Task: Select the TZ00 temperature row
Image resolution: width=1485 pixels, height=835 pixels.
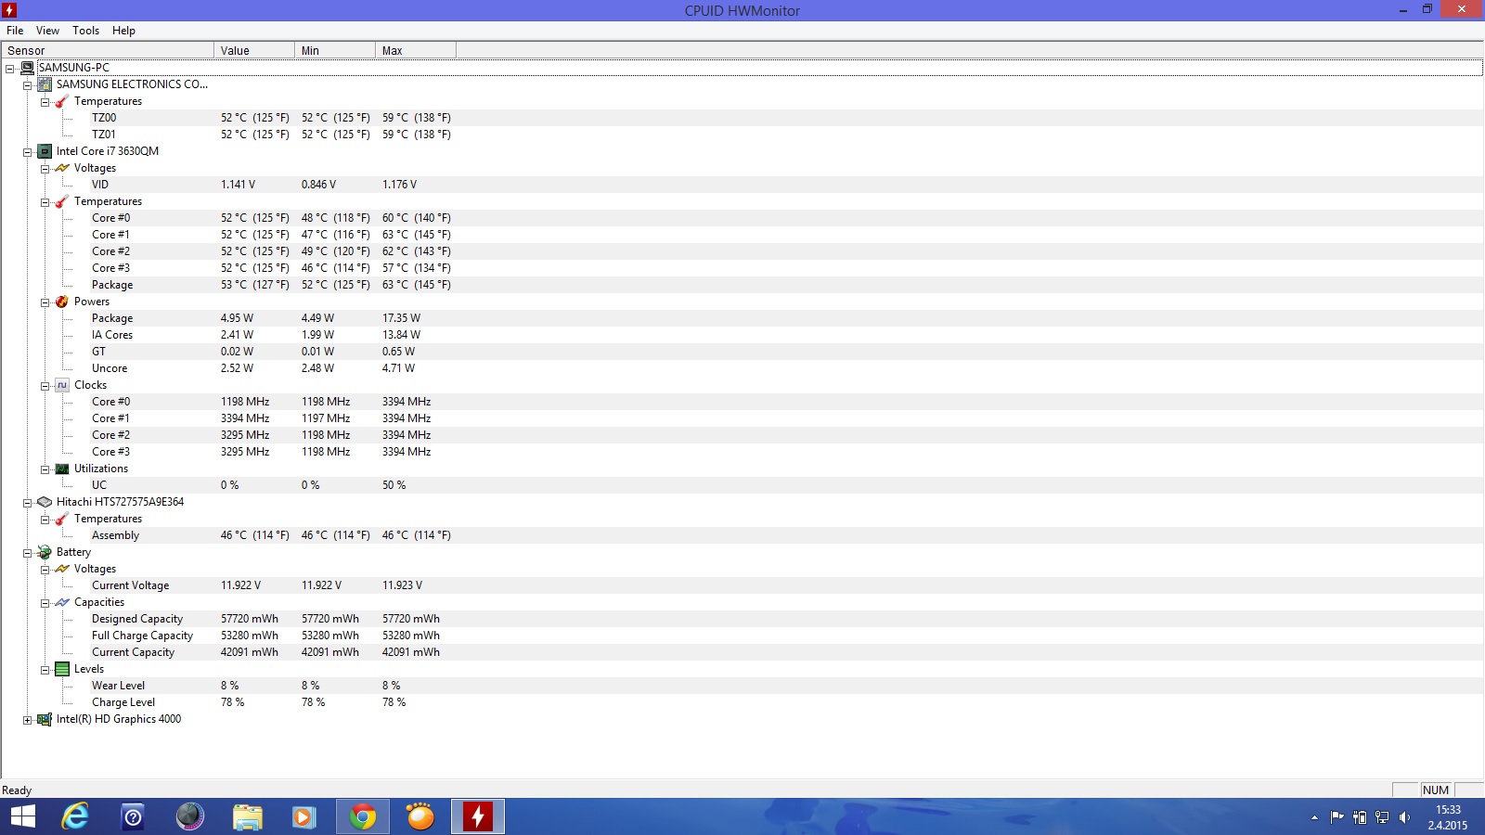Action: click(x=741, y=118)
